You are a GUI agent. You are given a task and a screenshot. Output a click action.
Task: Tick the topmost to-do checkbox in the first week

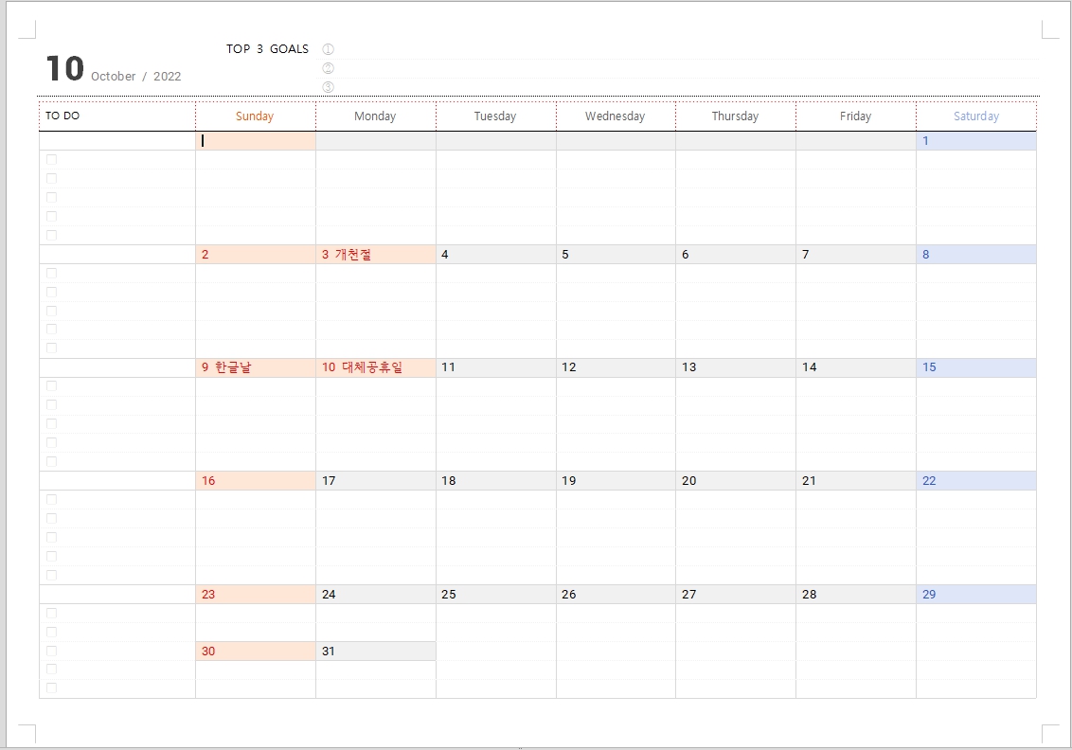point(51,160)
